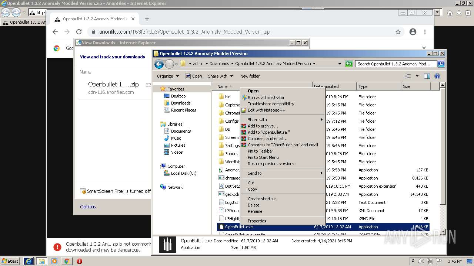Click the New folder button
Image resolution: width=474 pixels, height=266 pixels.
point(250,76)
